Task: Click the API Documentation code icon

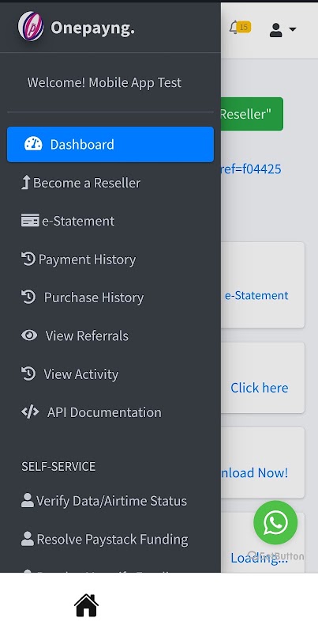Action: (30, 411)
